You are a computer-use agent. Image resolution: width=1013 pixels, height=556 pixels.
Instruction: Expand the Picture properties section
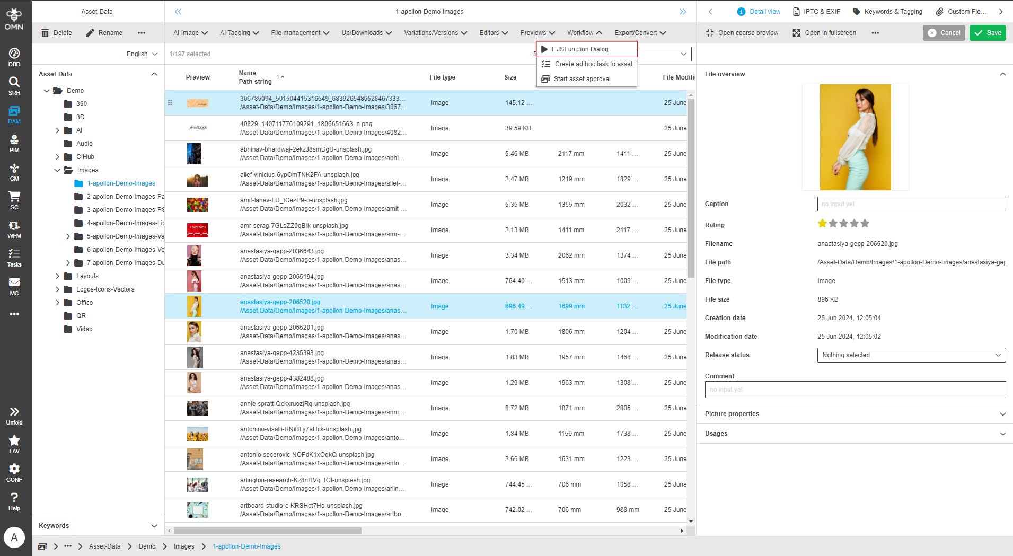pyautogui.click(x=1002, y=414)
